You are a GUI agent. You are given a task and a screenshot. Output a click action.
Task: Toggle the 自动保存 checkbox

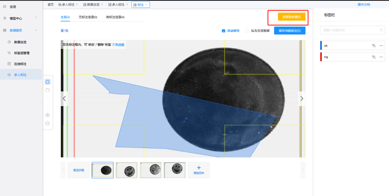(224, 31)
